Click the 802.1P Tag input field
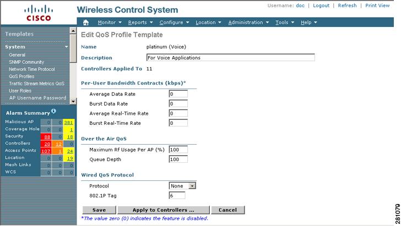The height and width of the screenshot is (226, 401). (177, 196)
